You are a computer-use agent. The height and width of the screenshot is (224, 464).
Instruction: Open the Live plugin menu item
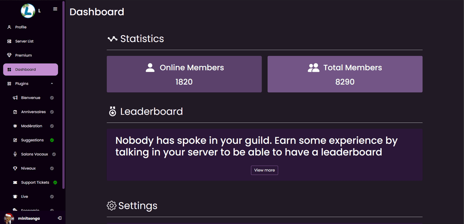tap(25, 197)
